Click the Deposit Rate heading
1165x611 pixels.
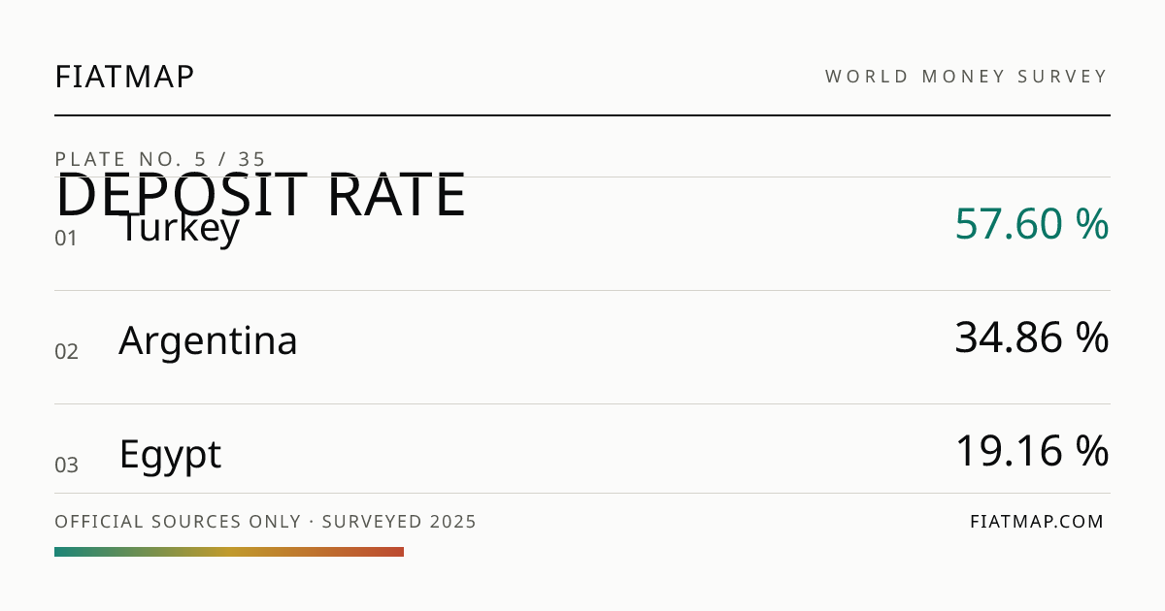click(x=260, y=195)
